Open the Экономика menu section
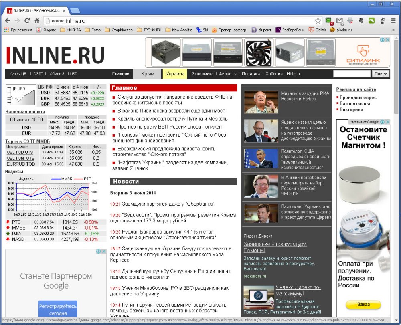Screen dimensions: 401x325 click(x=203, y=74)
